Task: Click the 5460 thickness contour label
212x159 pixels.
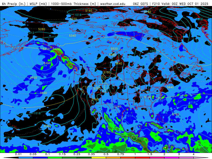Action: pos(47,63)
